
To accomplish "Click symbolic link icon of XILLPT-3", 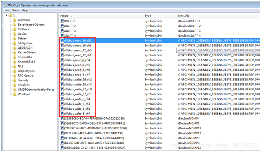I will click(x=62, y=31).
